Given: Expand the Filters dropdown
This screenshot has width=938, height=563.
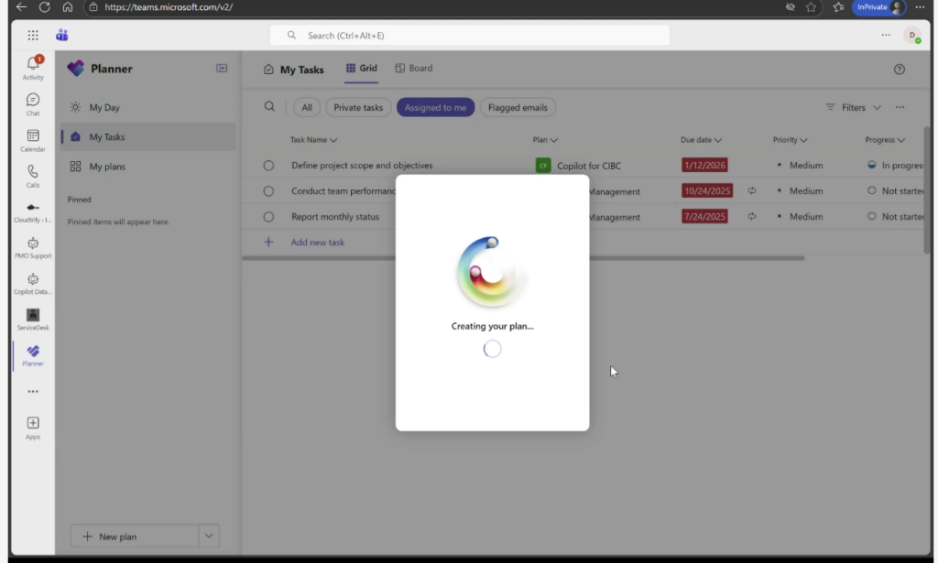Looking at the screenshot, I should pyautogui.click(x=854, y=108).
